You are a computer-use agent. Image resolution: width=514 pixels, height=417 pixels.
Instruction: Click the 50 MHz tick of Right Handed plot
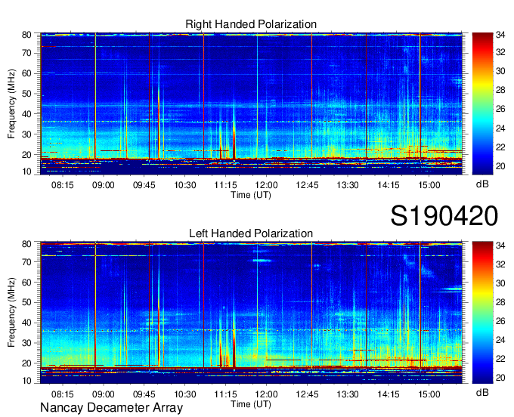(26, 94)
